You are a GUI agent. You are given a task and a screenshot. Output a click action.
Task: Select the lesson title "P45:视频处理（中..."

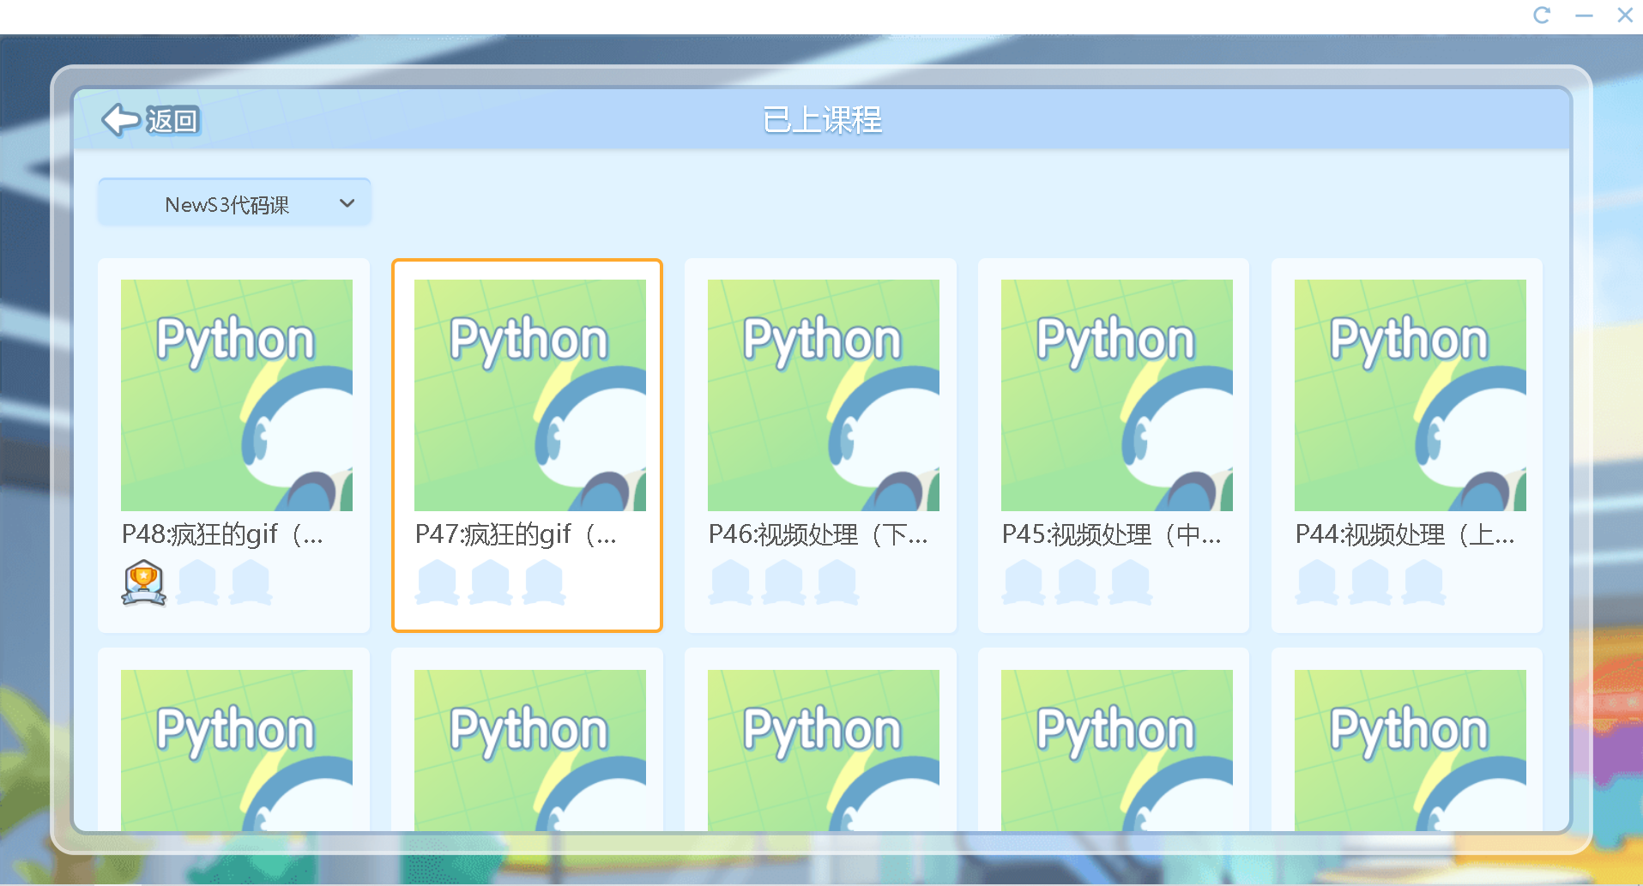[x=1112, y=535]
